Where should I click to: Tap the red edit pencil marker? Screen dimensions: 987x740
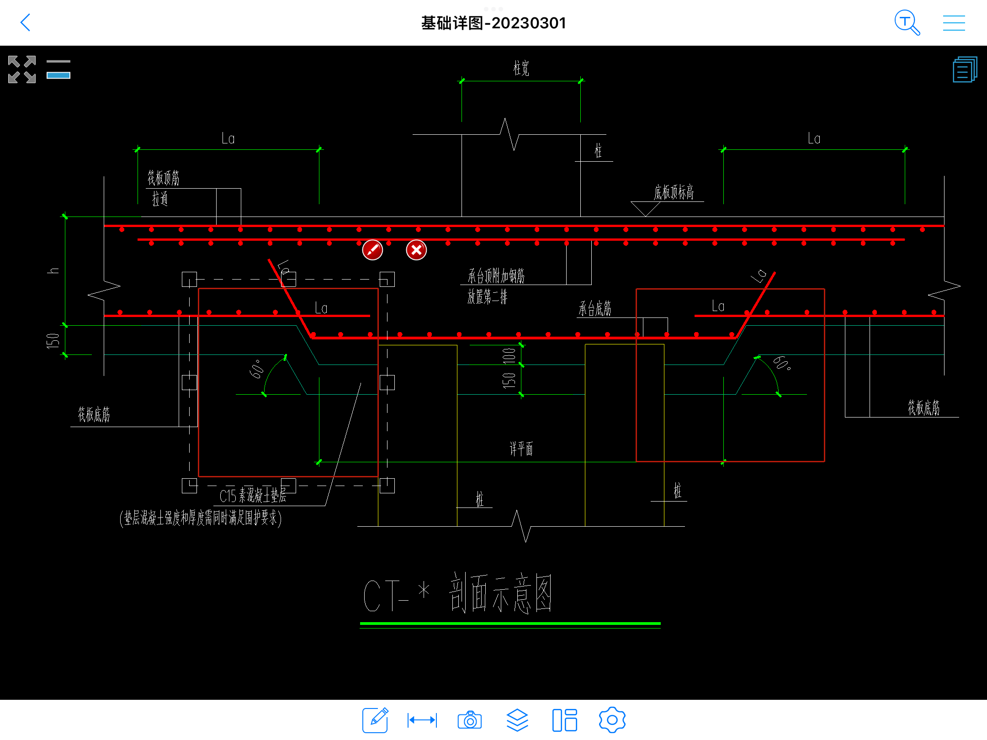click(x=372, y=250)
